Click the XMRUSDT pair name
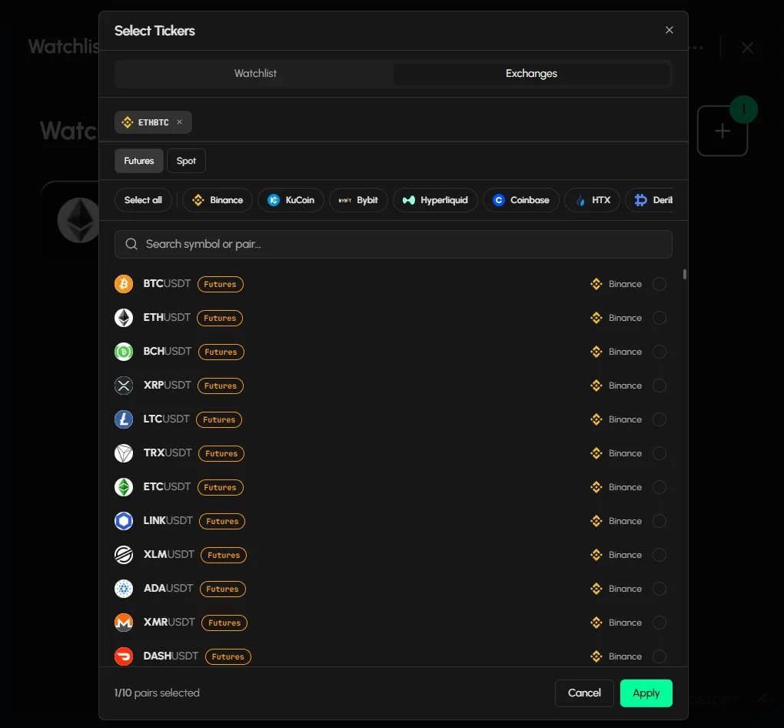The width and height of the screenshot is (784, 728). click(169, 622)
